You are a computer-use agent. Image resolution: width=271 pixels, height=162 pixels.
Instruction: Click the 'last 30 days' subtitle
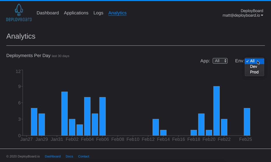(x=60, y=56)
